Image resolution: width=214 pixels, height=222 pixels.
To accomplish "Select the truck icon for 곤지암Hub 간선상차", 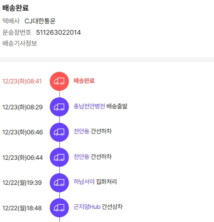I will click(x=59, y=207).
